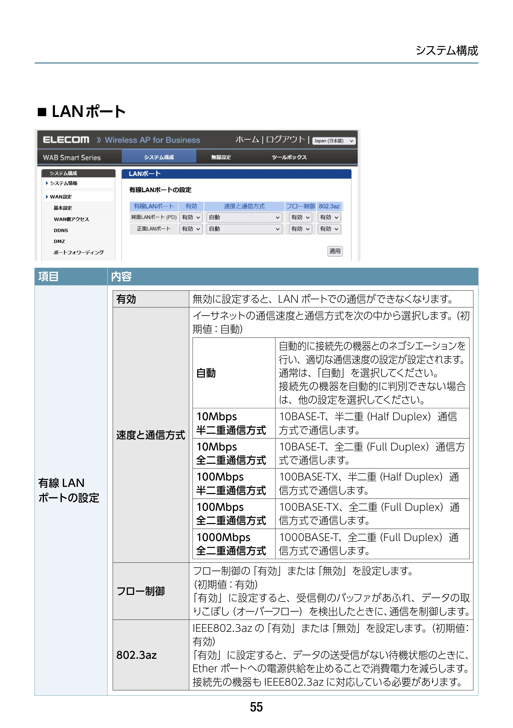Open DMZ in the sidebar
The height and width of the screenshot is (728, 513).
tap(59, 241)
